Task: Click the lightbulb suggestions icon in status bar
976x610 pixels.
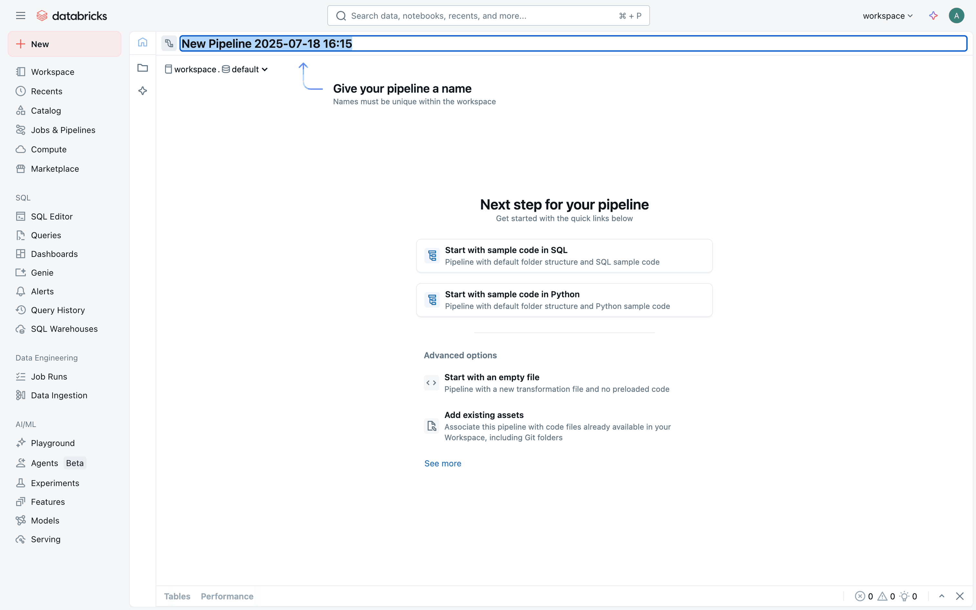Action: coord(905,596)
